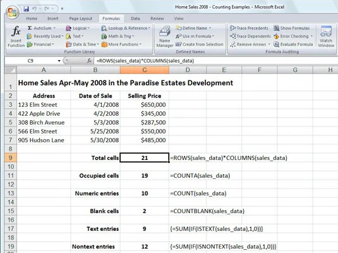This screenshot has width=338, height=253.
Task: Open the Logical functions menu
Action: point(78,28)
